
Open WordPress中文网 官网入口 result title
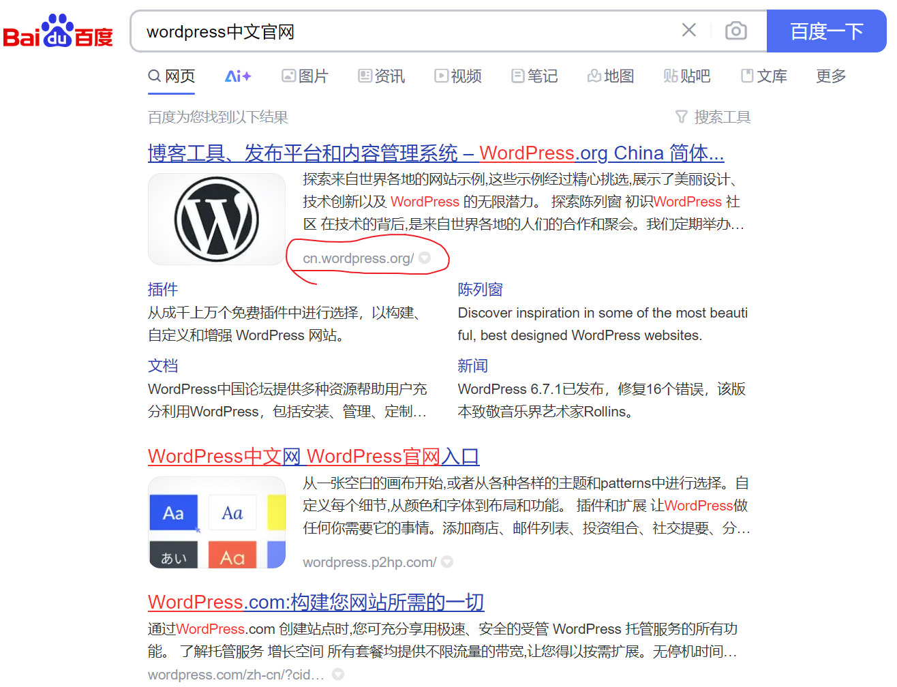pos(314,456)
